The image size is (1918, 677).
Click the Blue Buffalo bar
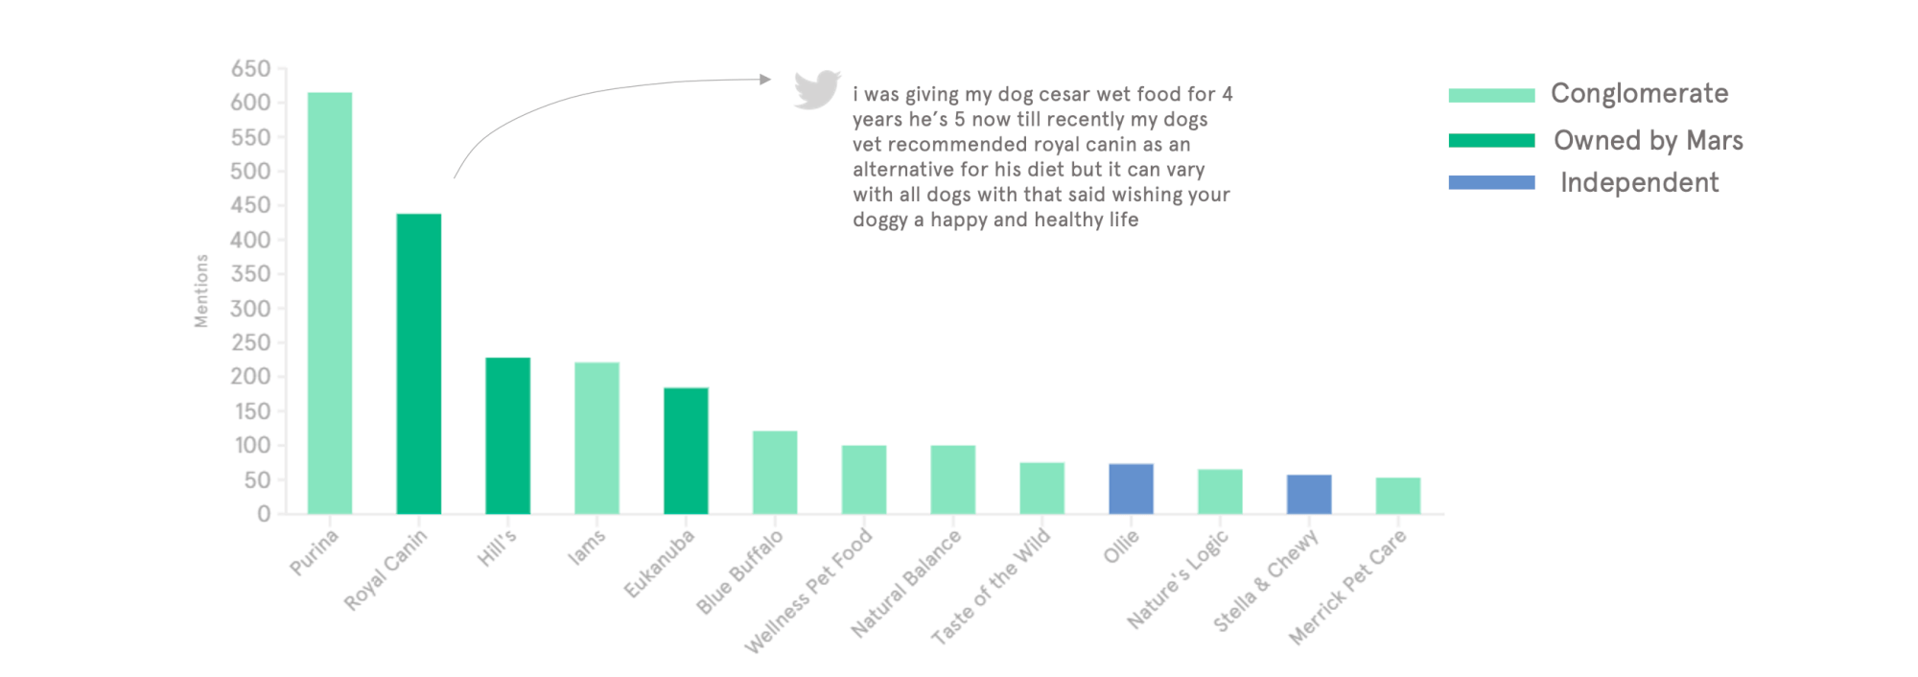point(775,472)
